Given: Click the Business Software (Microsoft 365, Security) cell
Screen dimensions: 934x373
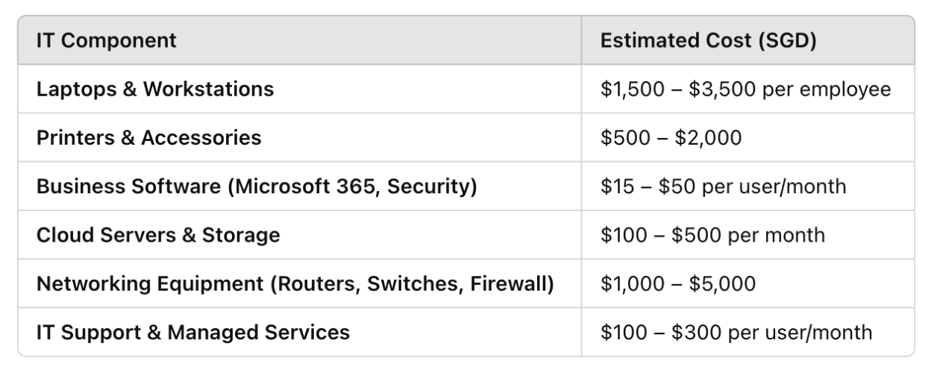Looking at the screenshot, I should click(x=257, y=186).
